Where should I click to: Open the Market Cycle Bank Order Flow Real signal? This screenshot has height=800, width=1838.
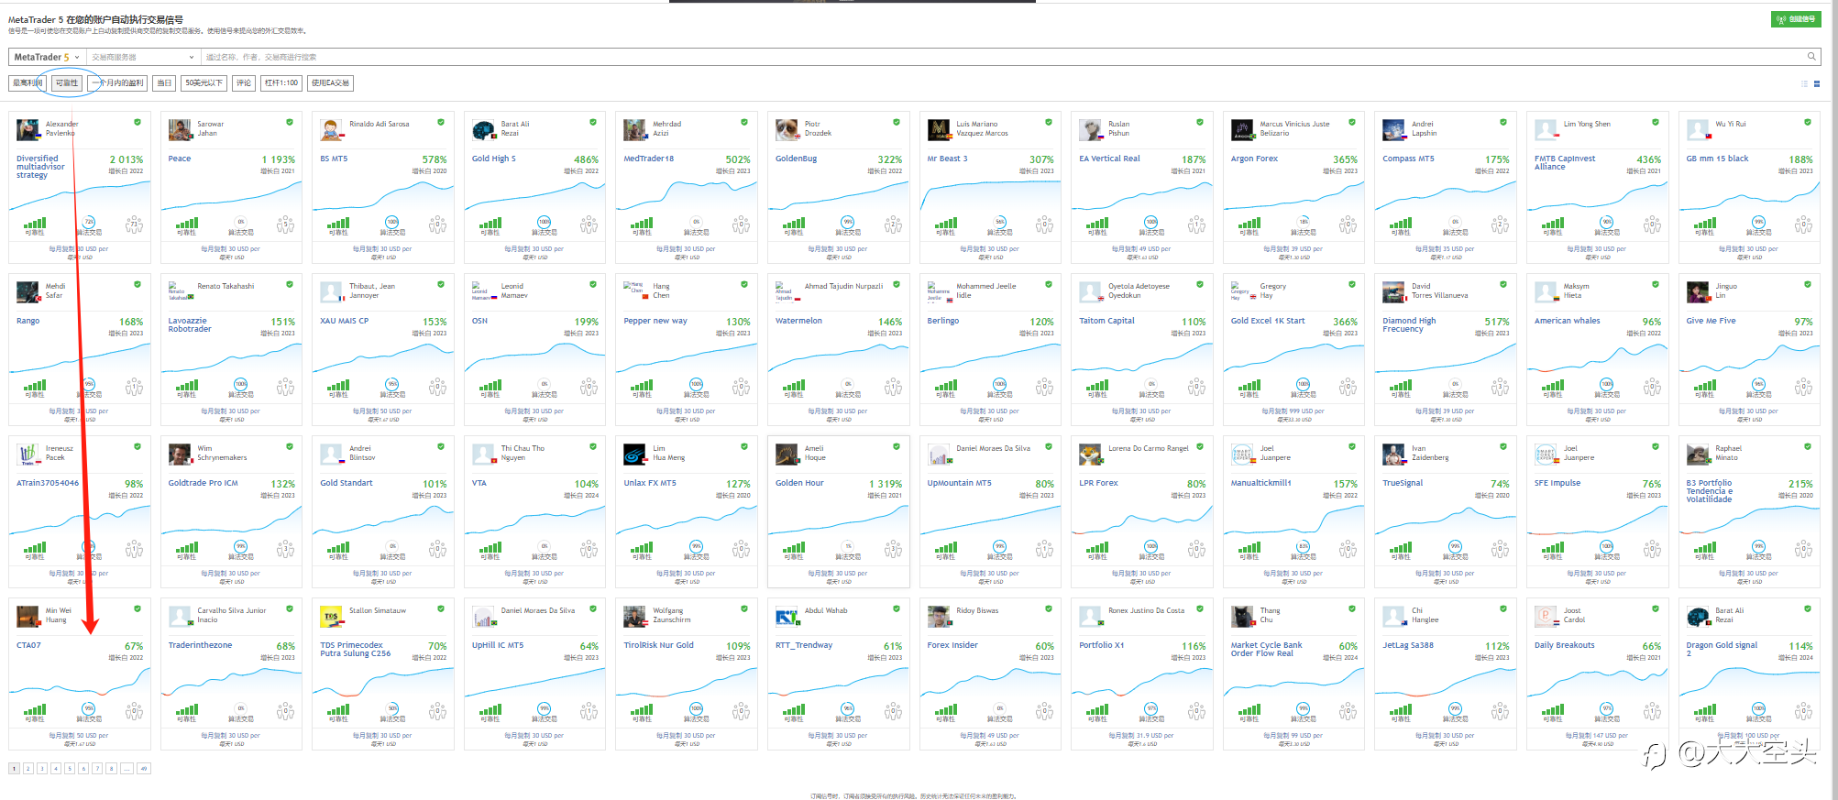click(x=1266, y=649)
